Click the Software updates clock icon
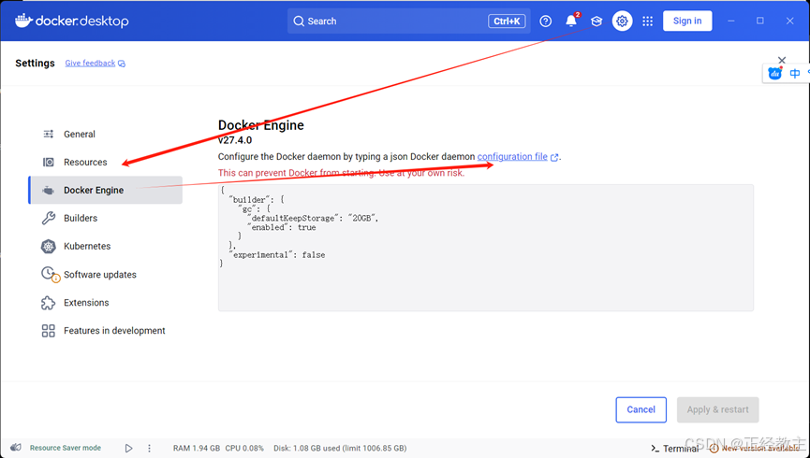The image size is (810, 458). point(51,274)
